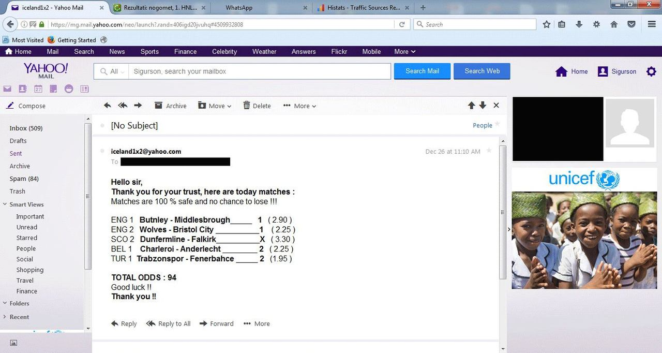This screenshot has height=353, width=662.
Task: Open the Contacts icon under Yahoo logo
Action: click(22, 89)
